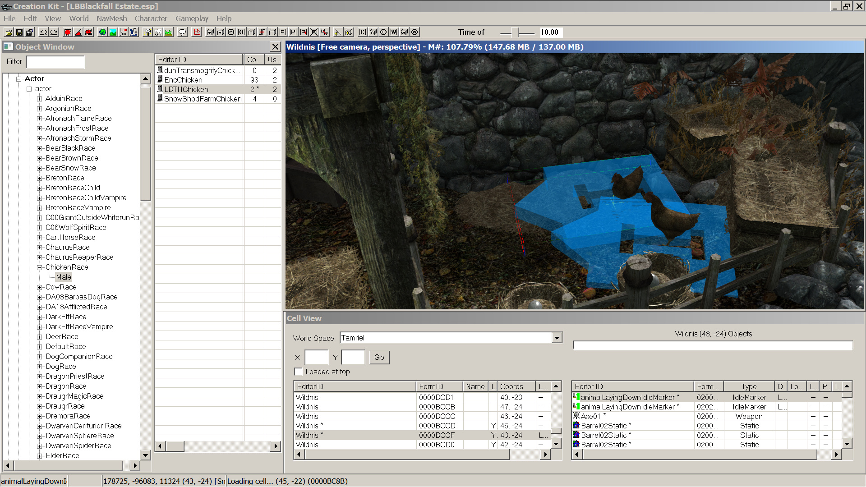The width and height of the screenshot is (866, 487).
Task: Click the World globe toolbar icon
Action: [x=102, y=32]
